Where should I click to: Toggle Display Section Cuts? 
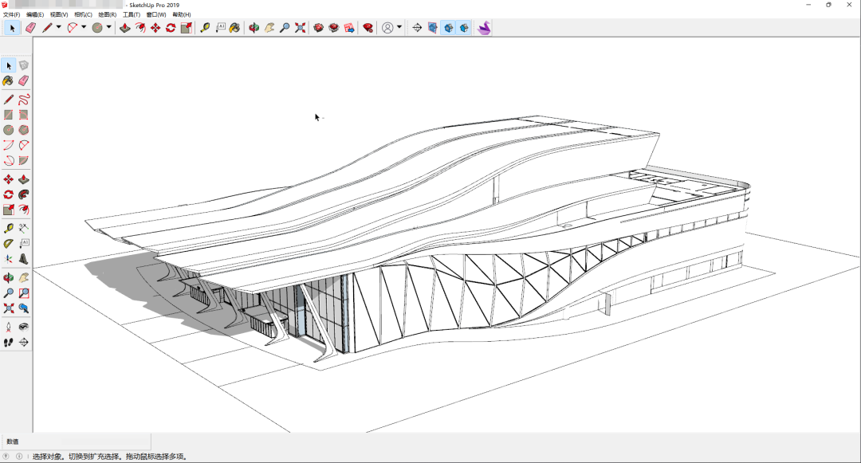[449, 28]
